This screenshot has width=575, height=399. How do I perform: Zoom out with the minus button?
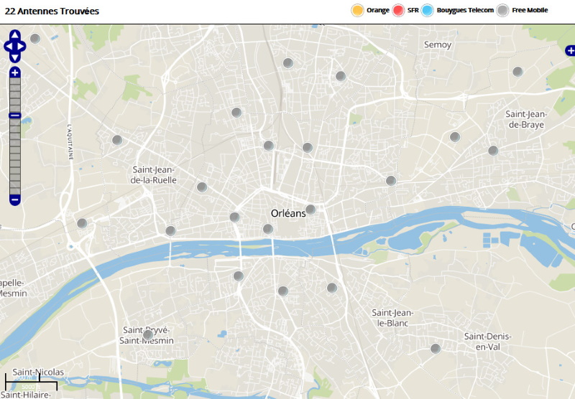coord(15,199)
